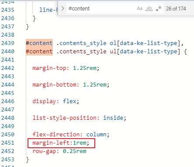This screenshot has width=194, height=167.
Task: Click '1.25rem' value on line 2442
Action: click(84, 68)
